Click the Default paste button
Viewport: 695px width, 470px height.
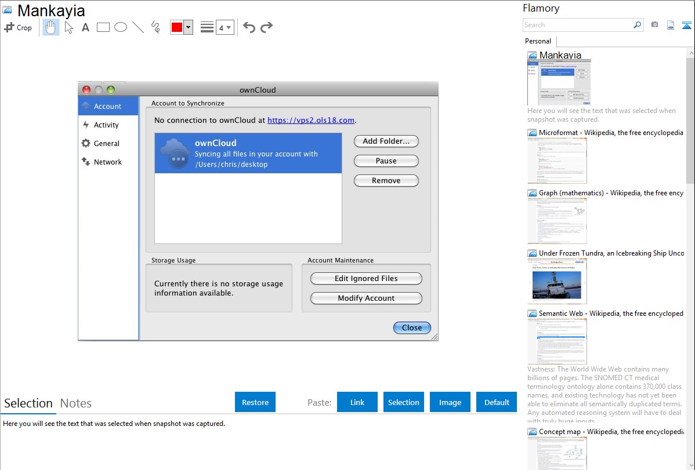point(497,402)
